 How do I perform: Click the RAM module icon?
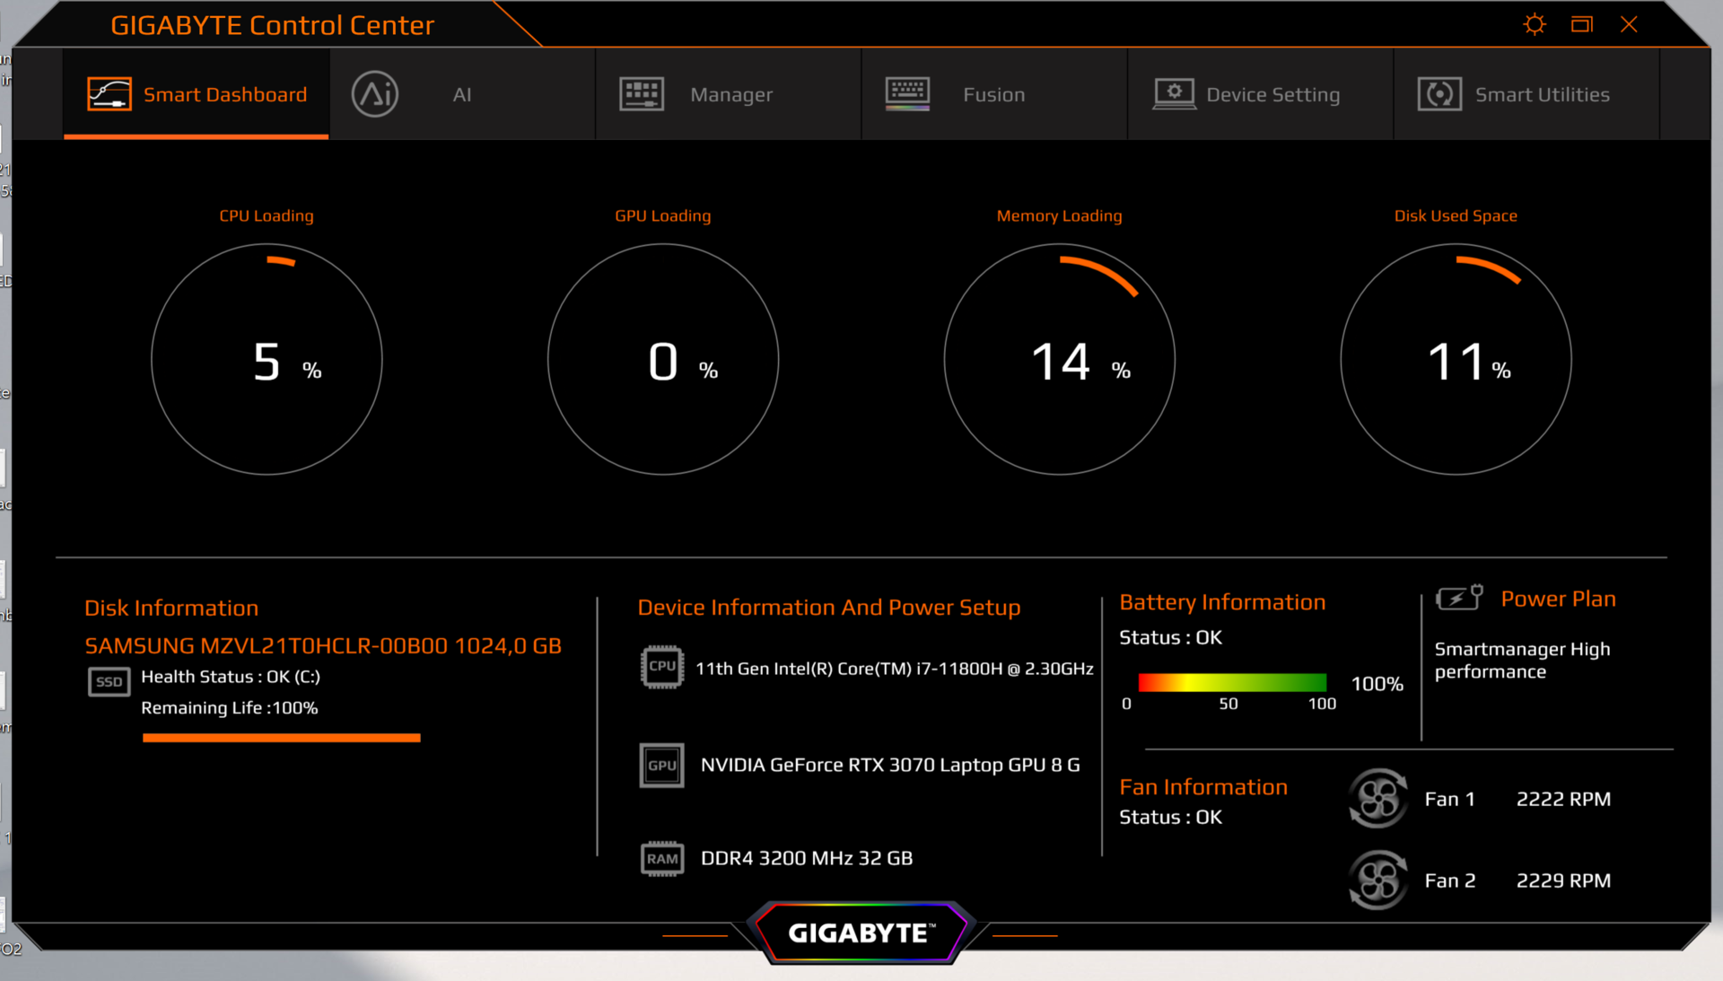tap(662, 859)
